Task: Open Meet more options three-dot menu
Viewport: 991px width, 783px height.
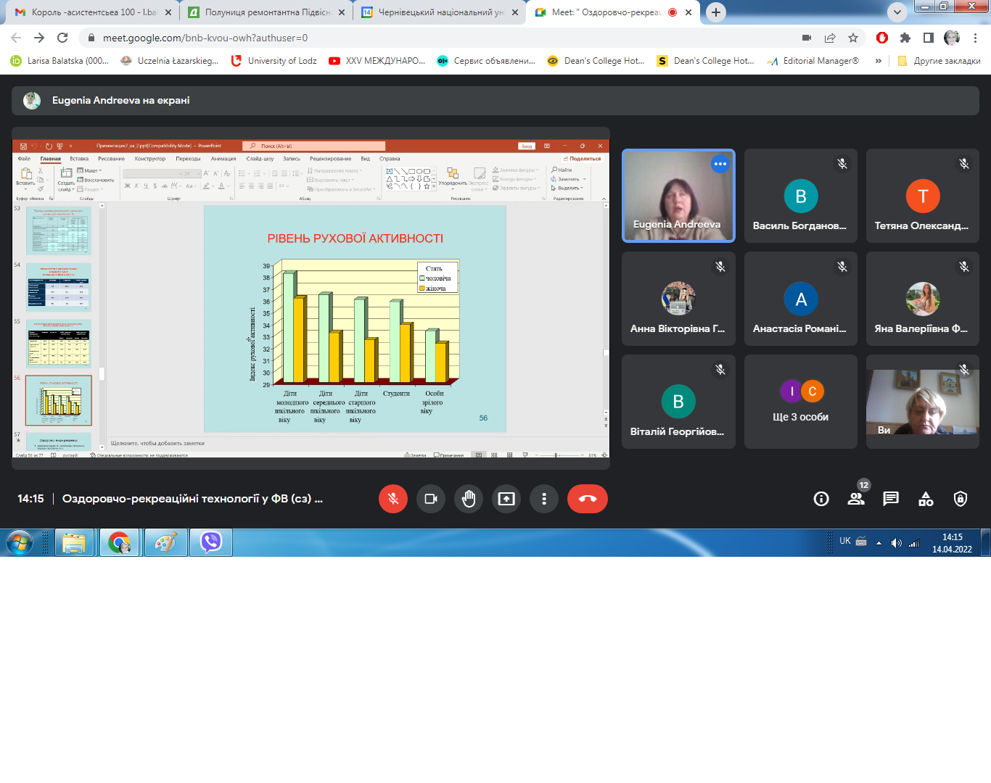Action: pyautogui.click(x=544, y=499)
